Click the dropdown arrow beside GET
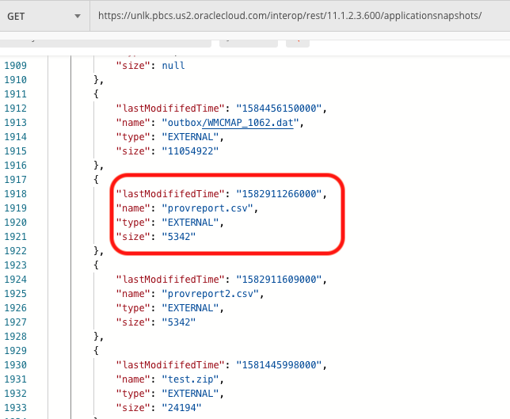This screenshot has height=419, width=510. click(77, 16)
